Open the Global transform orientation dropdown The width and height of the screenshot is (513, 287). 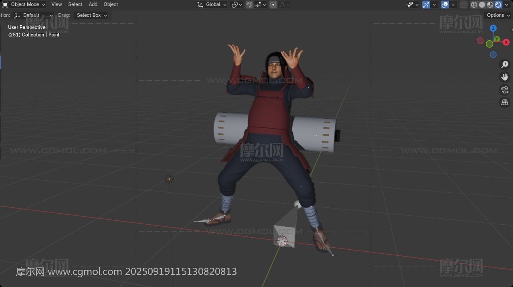coord(212,4)
